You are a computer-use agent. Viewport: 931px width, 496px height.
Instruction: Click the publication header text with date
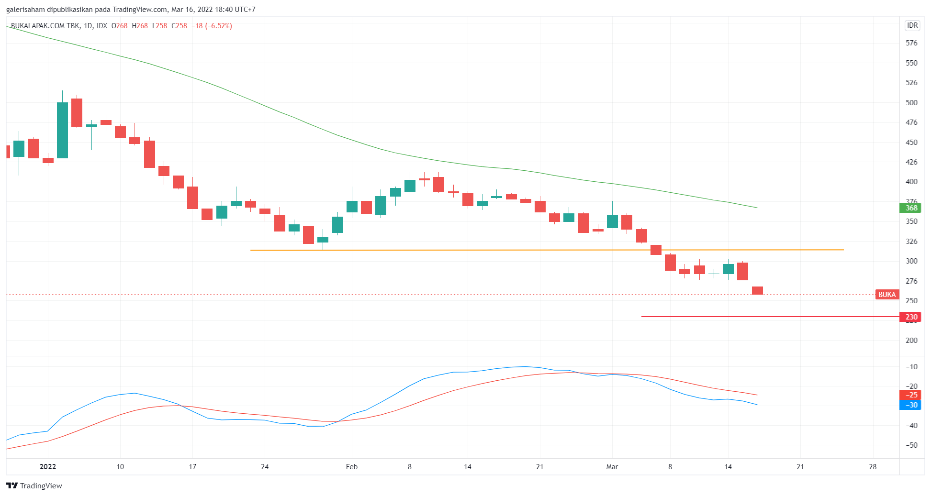click(131, 10)
